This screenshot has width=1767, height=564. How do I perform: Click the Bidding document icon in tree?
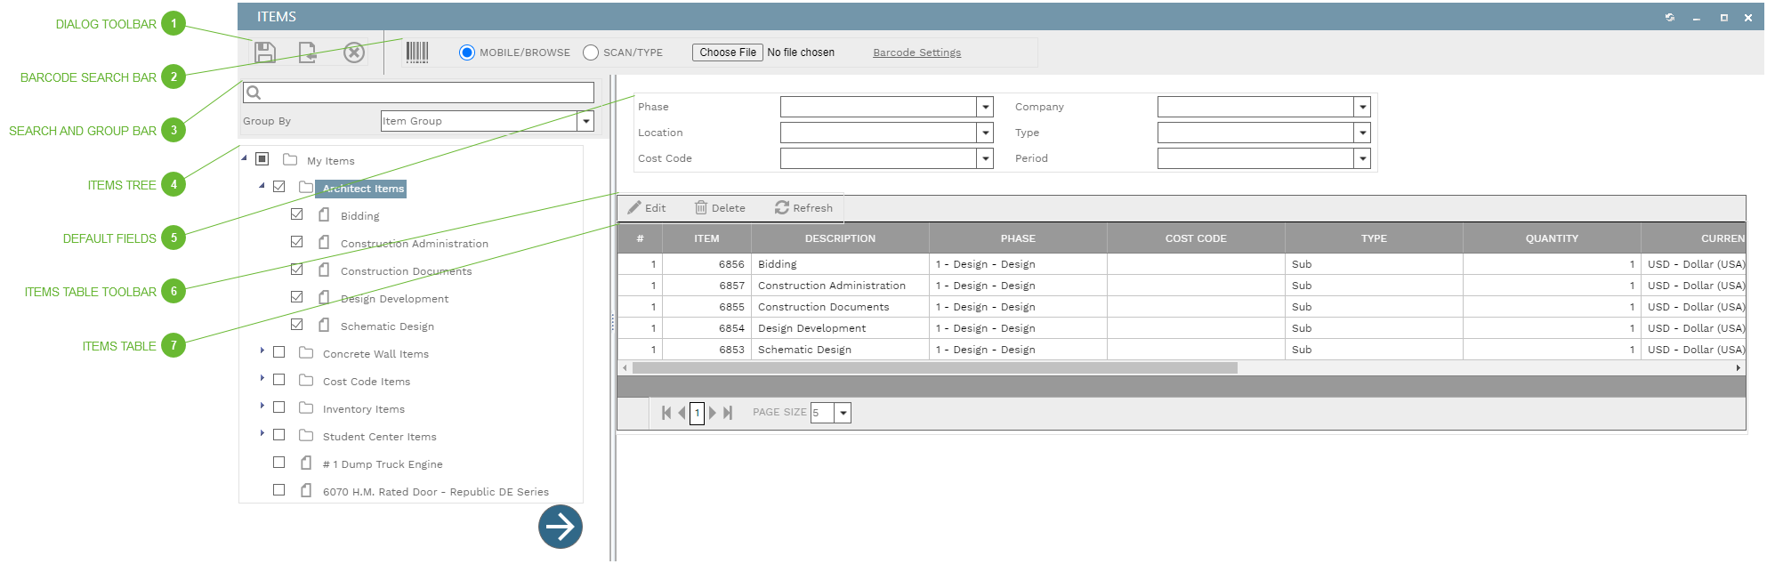pyautogui.click(x=324, y=214)
